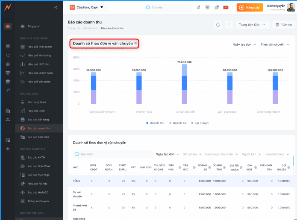Click the presentation board icon in the header

208,8
